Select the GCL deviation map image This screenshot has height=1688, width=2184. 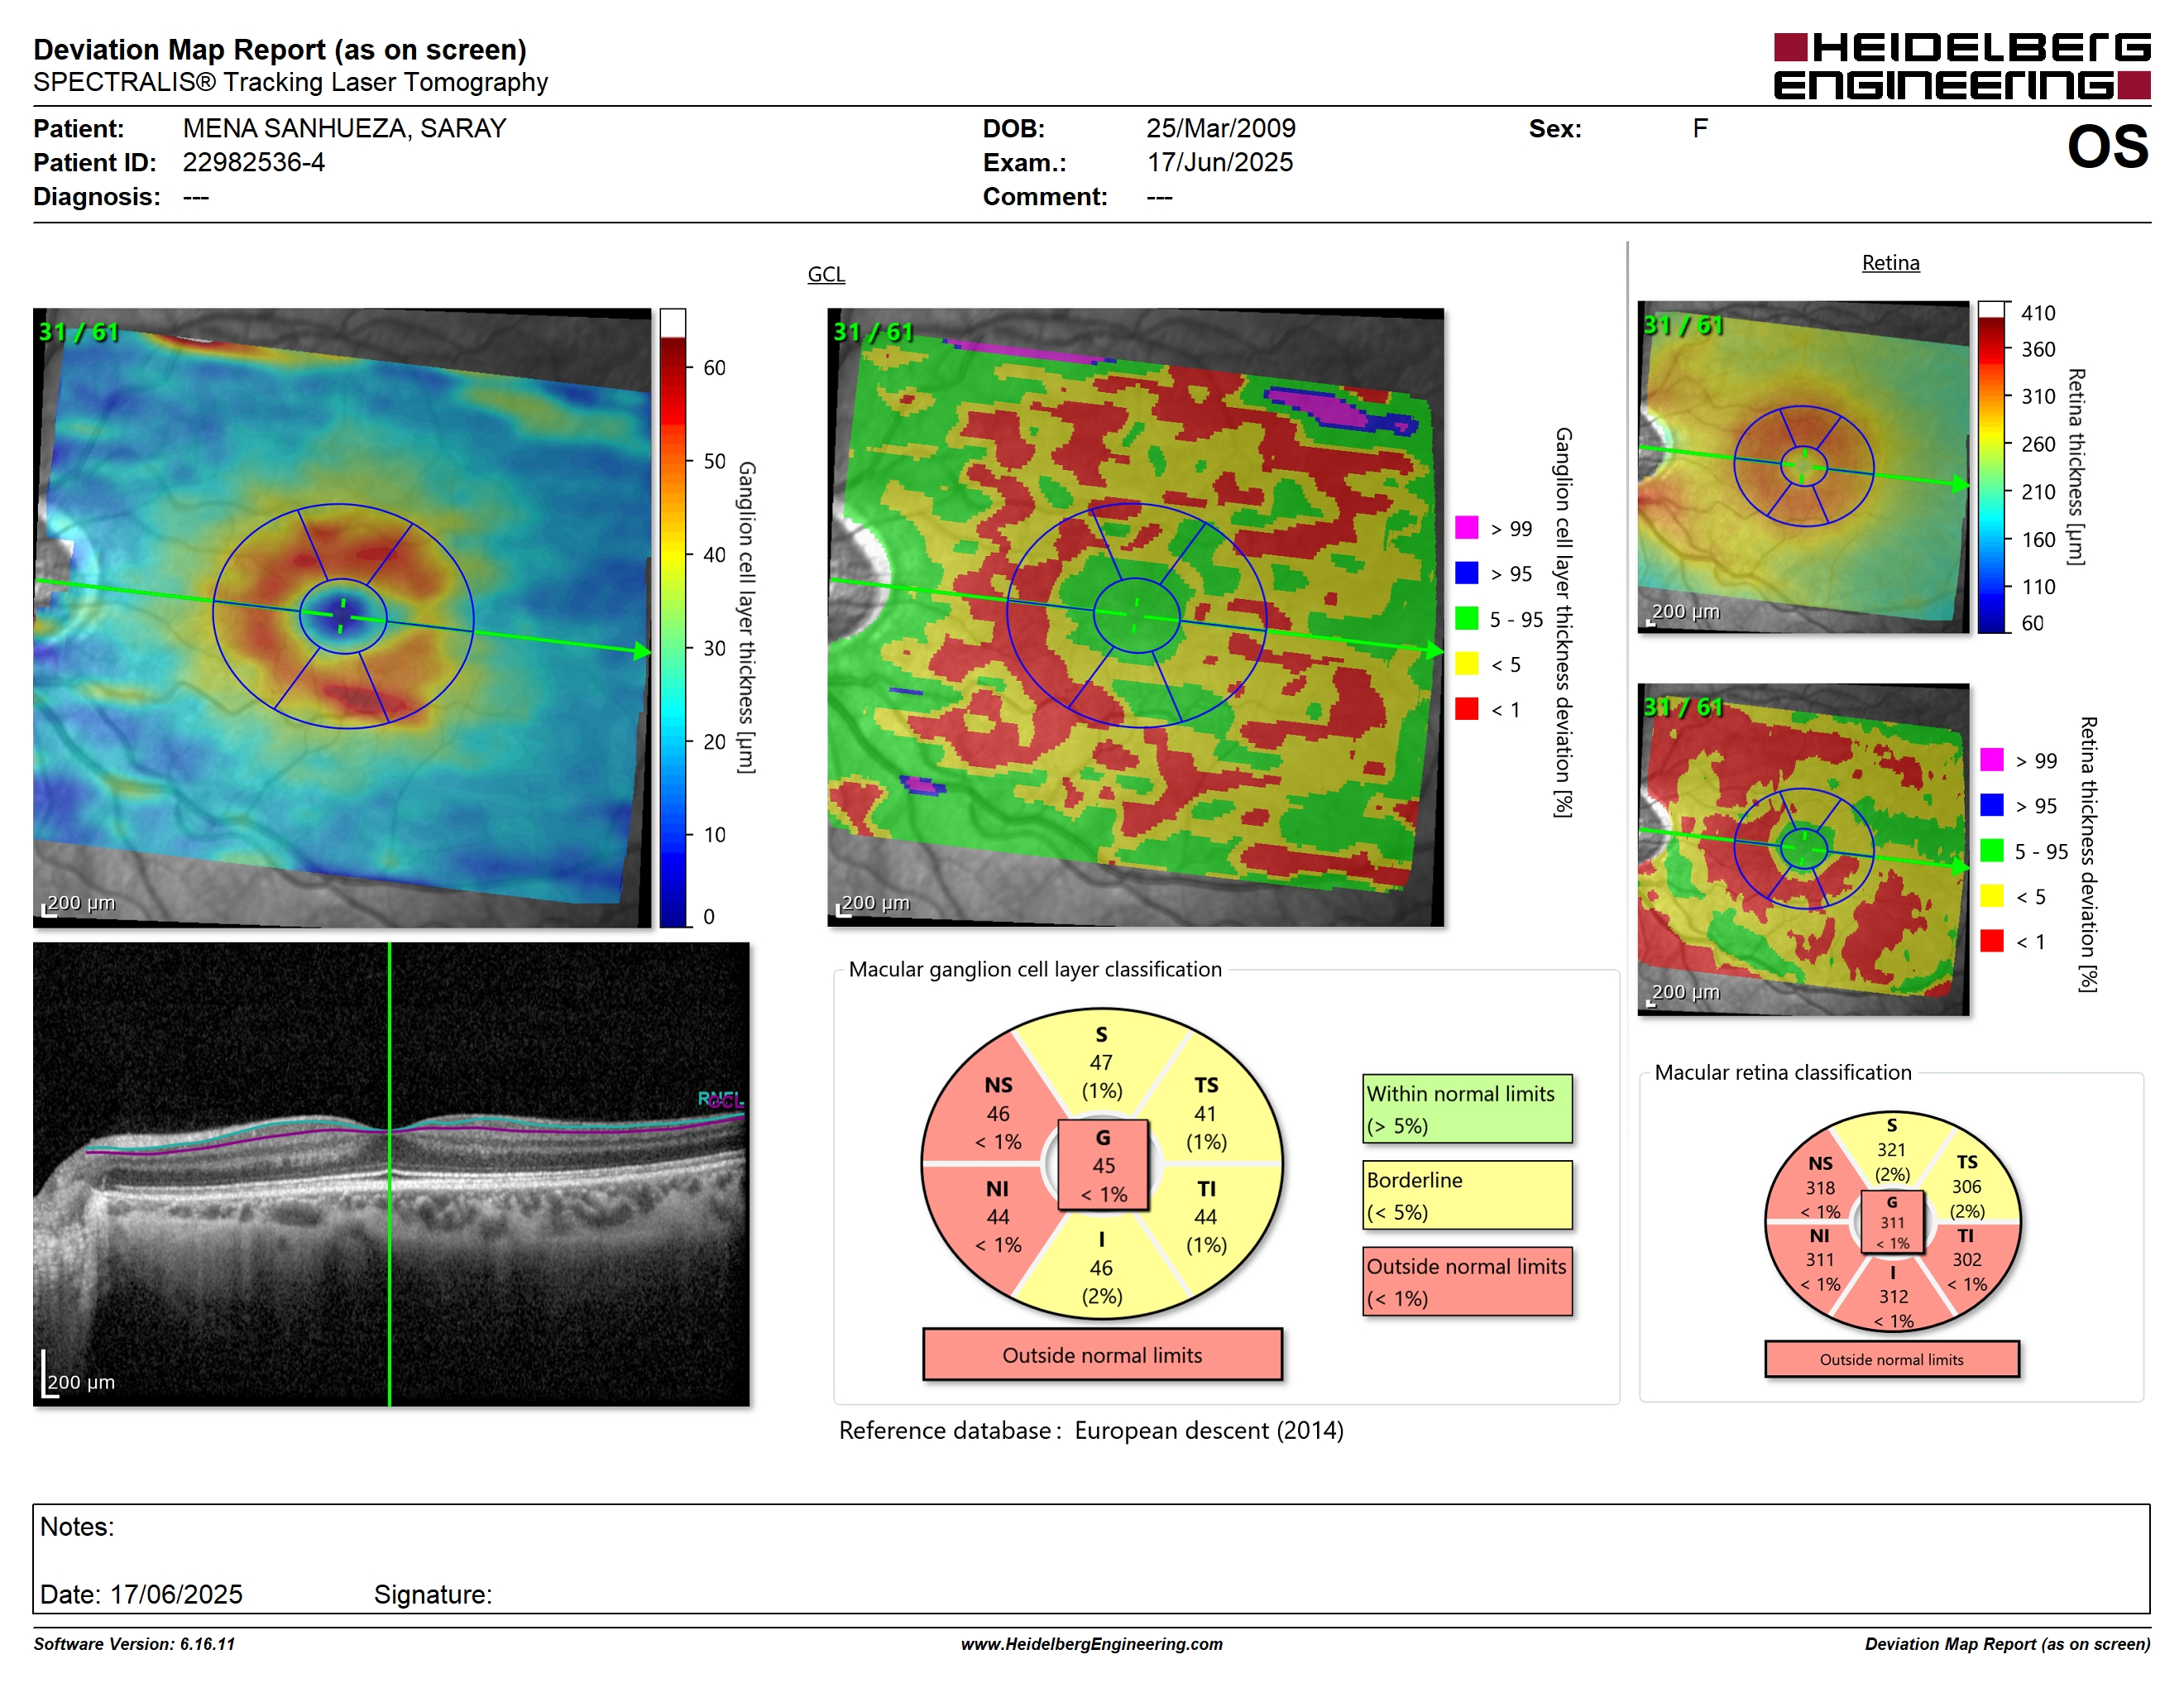click(1135, 618)
